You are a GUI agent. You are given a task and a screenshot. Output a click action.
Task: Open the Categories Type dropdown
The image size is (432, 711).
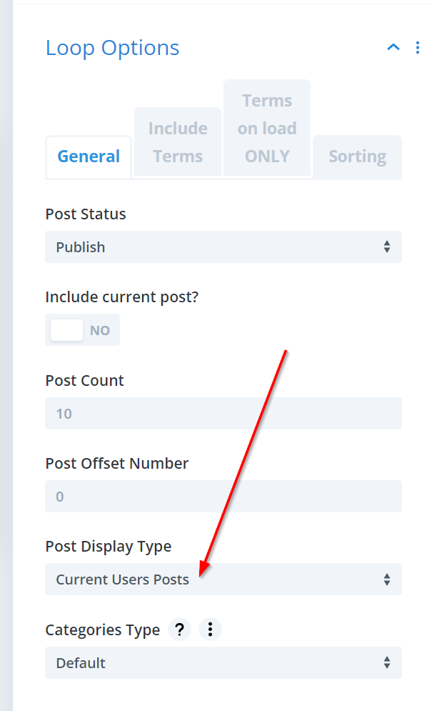(x=223, y=663)
